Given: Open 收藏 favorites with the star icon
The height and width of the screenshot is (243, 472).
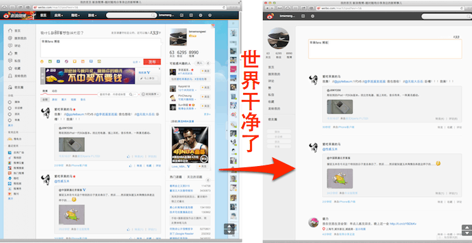Looking at the screenshot, I should tap(10, 69).
